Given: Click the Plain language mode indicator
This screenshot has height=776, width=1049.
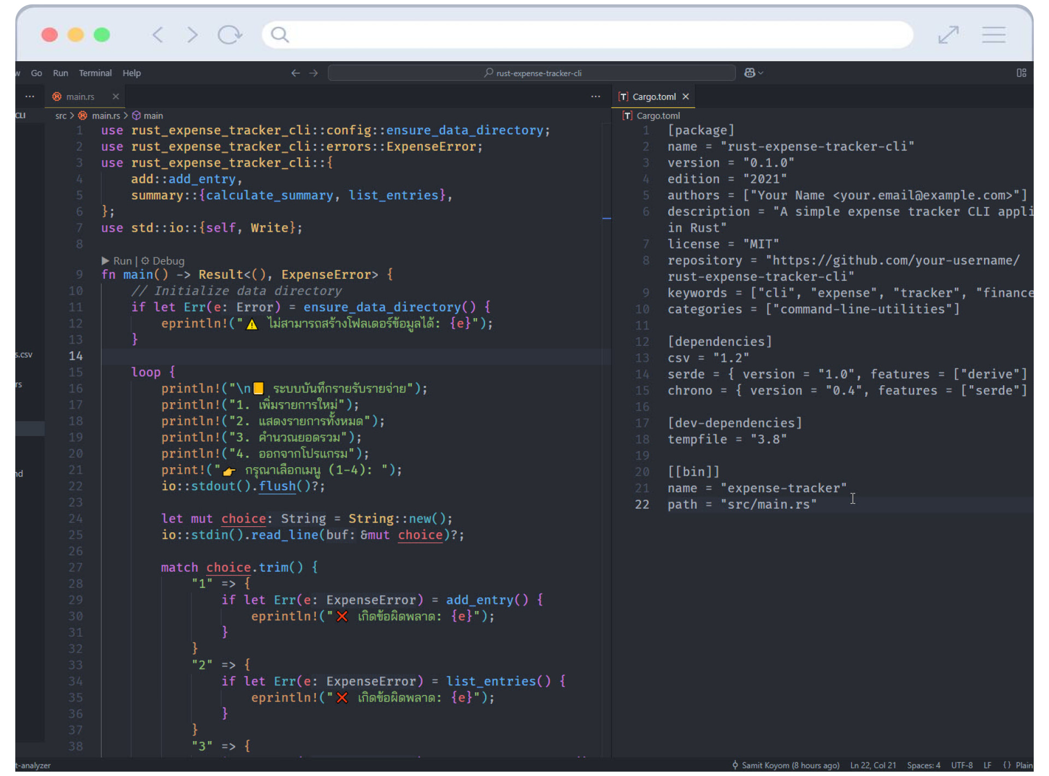Looking at the screenshot, I should click(1018, 766).
